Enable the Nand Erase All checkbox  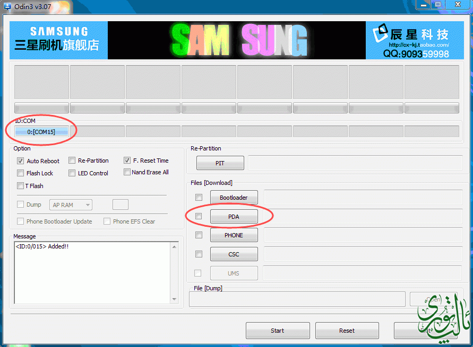tap(127, 172)
